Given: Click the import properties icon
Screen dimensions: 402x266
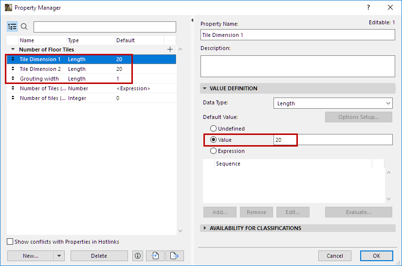Looking at the screenshot, I should tap(155, 256).
